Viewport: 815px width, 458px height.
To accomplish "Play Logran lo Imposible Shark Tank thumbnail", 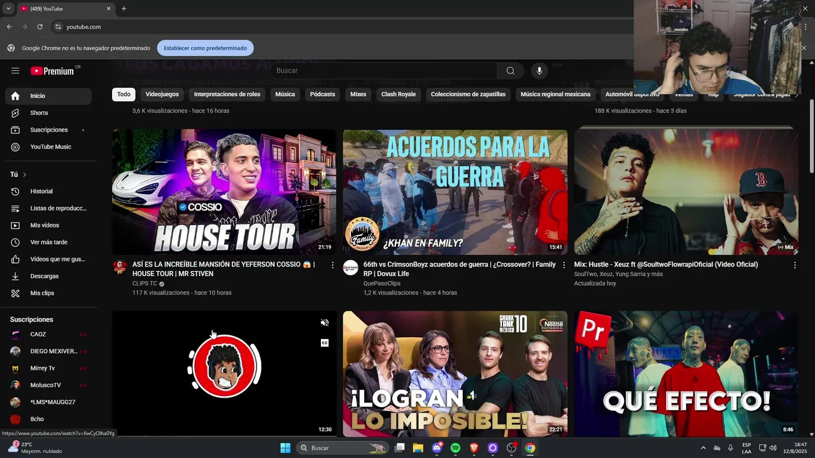I will [455, 373].
